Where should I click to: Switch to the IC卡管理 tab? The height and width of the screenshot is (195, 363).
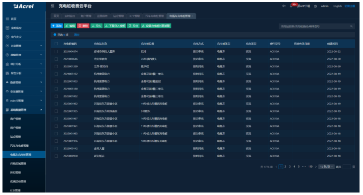pyautogui.click(x=134, y=16)
